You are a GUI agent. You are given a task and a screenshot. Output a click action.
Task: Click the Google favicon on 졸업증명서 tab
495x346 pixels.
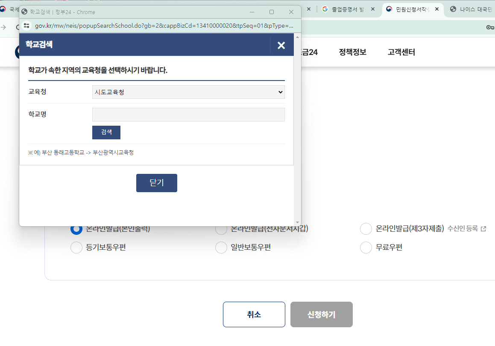click(325, 8)
